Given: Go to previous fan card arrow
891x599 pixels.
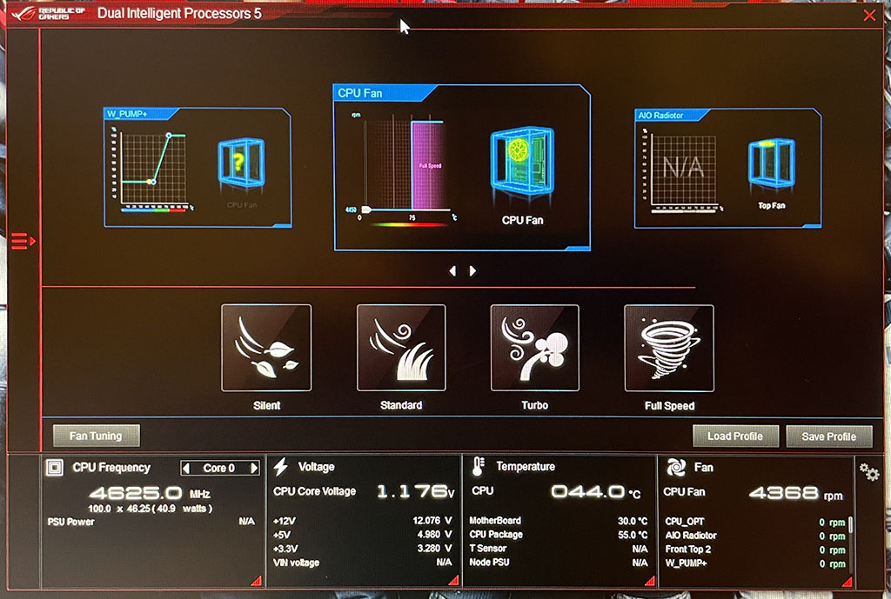Looking at the screenshot, I should point(452,271).
